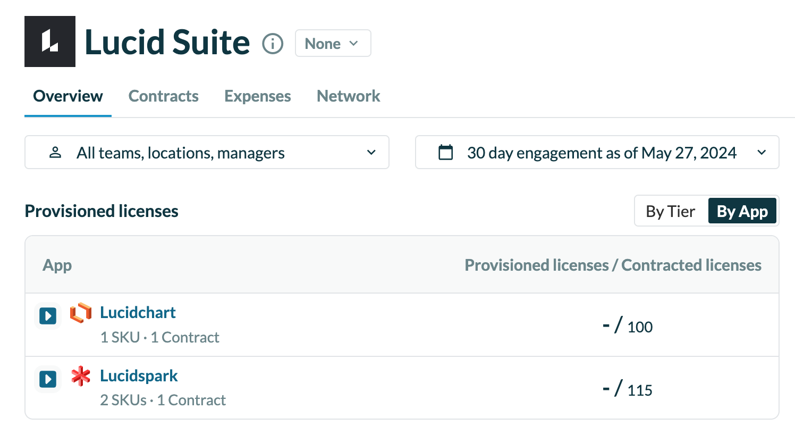
Task: Click the person icon in teams filter
Action: click(55, 153)
